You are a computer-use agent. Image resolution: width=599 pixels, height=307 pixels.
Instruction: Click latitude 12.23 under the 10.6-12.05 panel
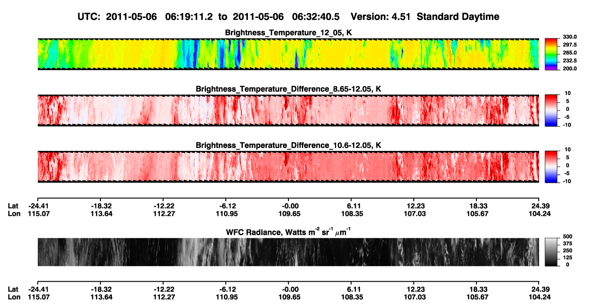(x=414, y=206)
